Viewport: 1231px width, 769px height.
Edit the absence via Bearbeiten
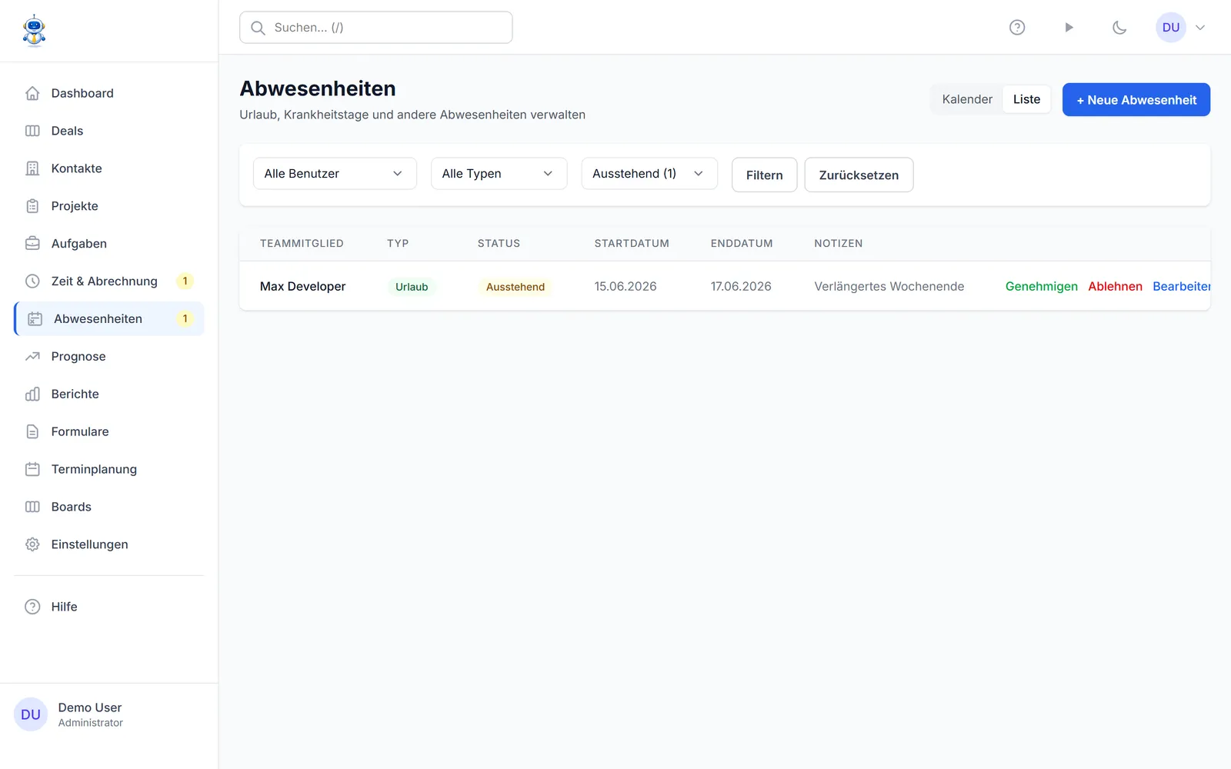[x=1182, y=286]
